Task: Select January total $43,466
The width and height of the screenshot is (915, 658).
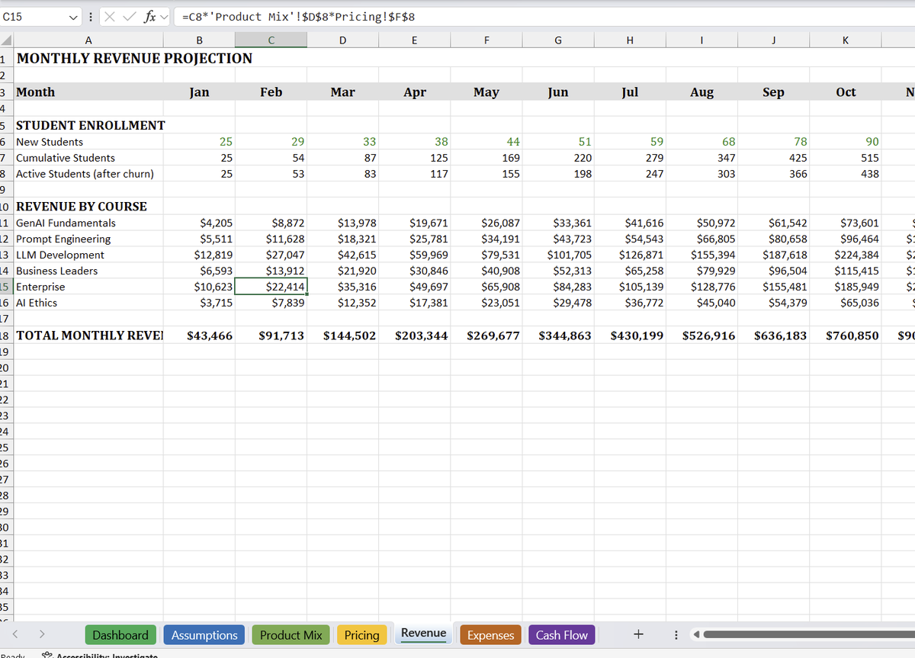Action: tap(199, 335)
